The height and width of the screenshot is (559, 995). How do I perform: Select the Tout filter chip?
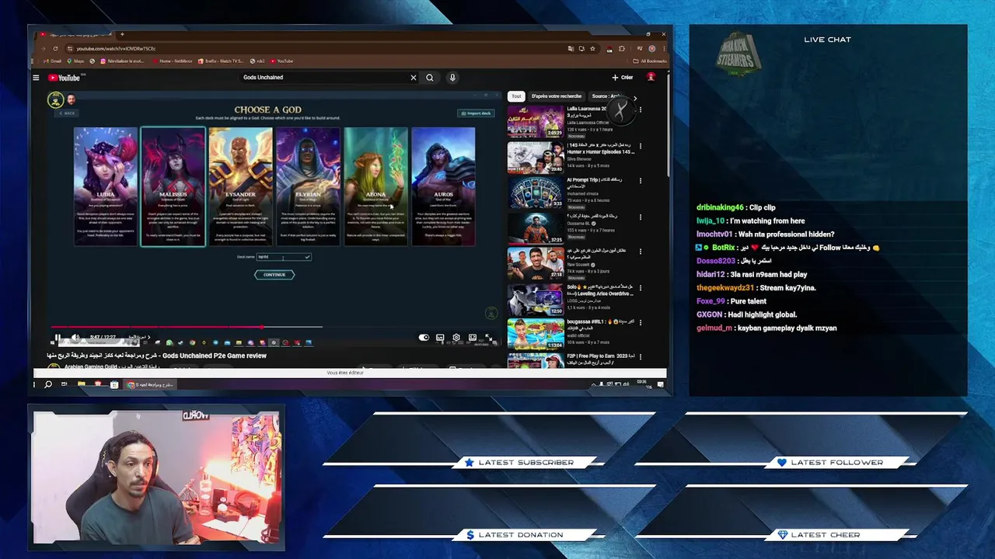click(x=516, y=96)
